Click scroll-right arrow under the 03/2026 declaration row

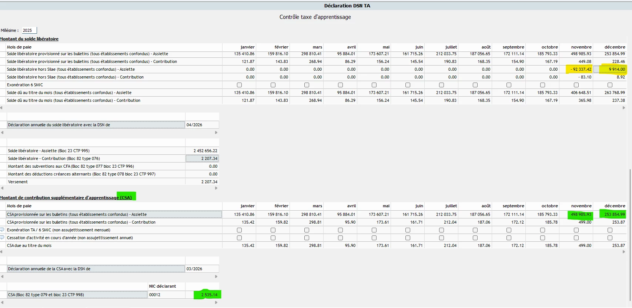216,276
